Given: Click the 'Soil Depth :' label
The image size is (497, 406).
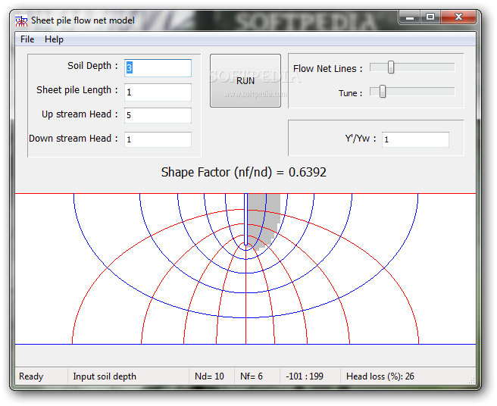Looking at the screenshot, I should [92, 66].
